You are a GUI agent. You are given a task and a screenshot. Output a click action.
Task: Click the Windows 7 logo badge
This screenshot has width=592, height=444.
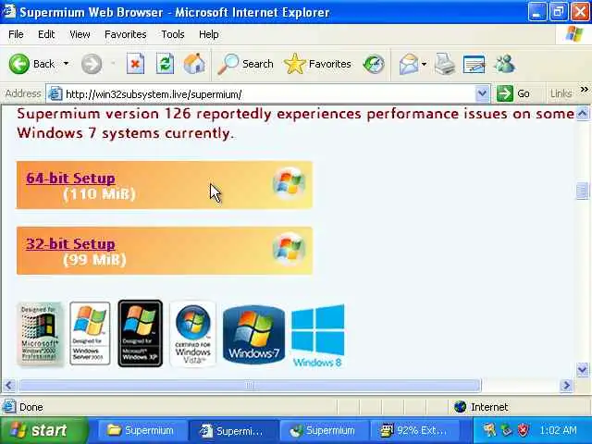[253, 335]
